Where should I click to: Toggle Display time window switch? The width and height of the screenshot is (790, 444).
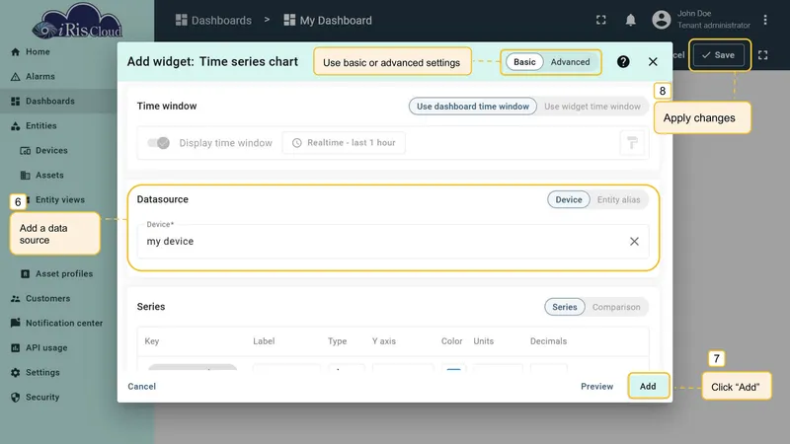point(159,143)
